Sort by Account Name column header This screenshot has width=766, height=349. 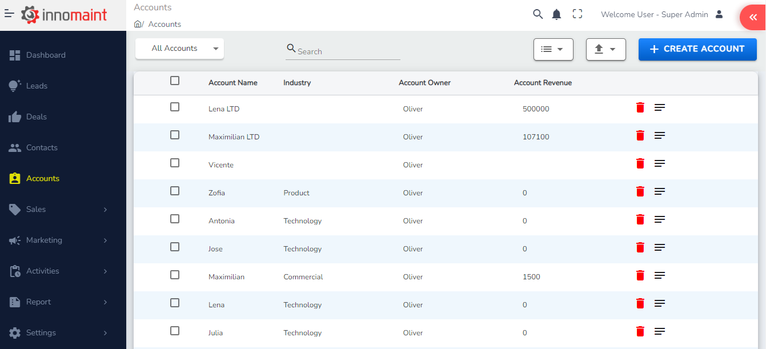[x=233, y=83]
